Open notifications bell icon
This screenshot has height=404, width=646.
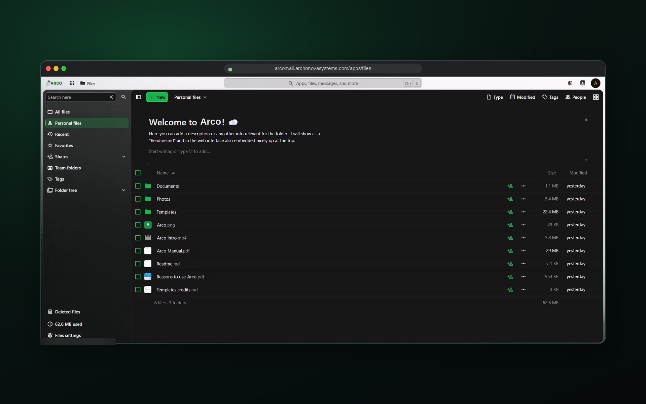point(570,83)
